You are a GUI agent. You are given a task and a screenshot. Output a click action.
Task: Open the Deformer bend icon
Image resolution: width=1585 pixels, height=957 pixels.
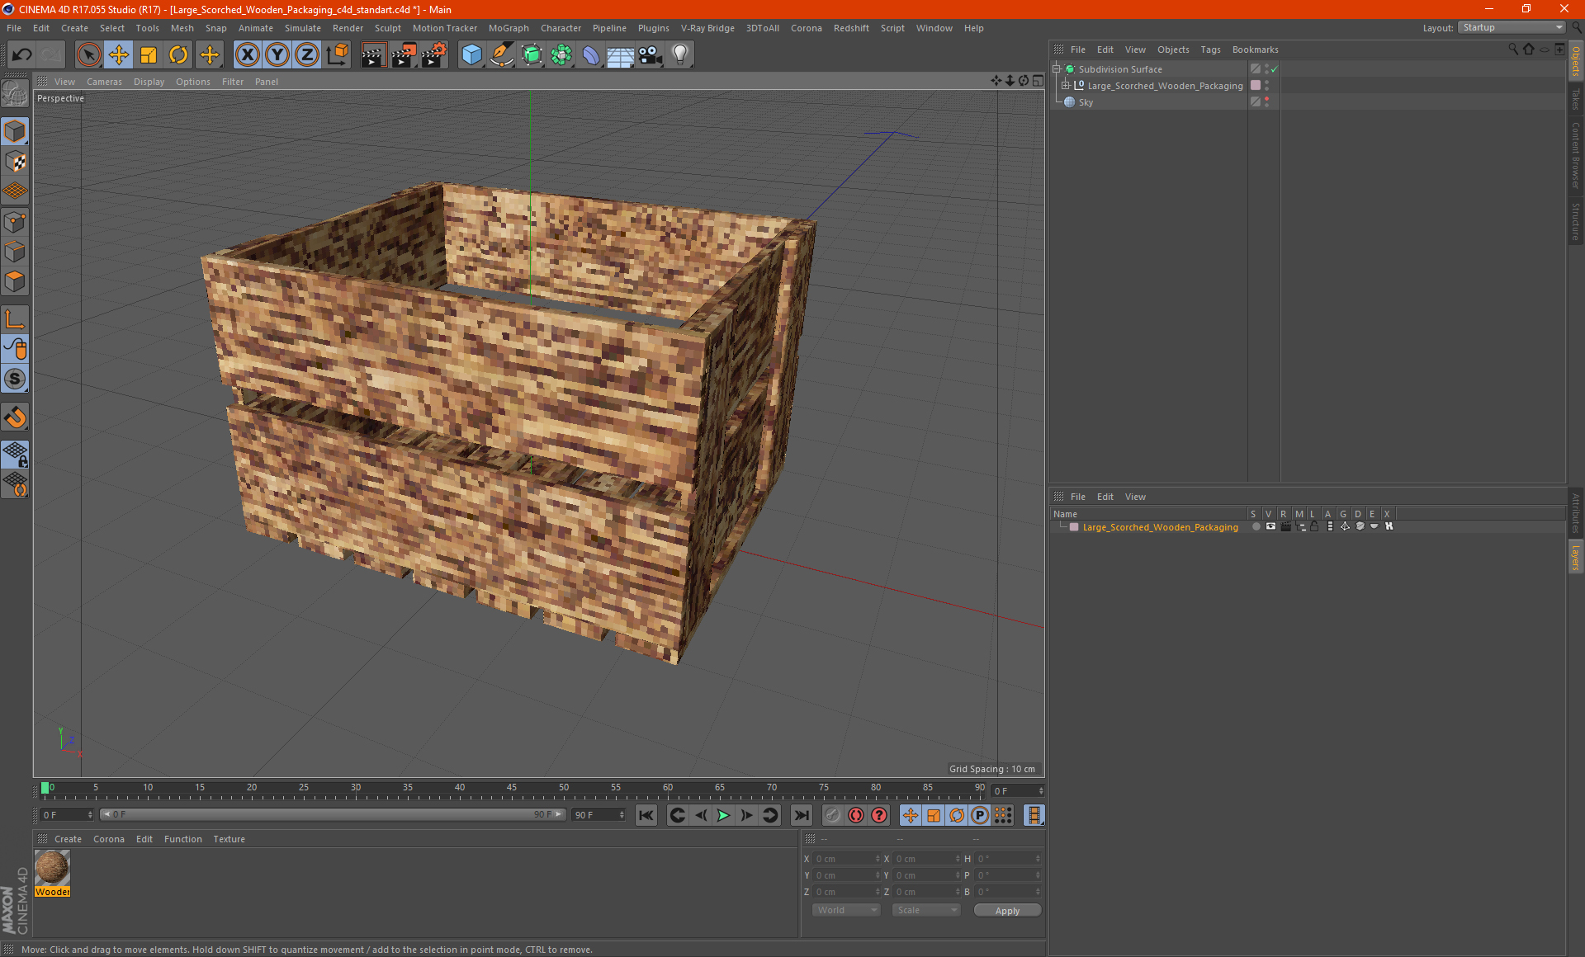(x=591, y=55)
